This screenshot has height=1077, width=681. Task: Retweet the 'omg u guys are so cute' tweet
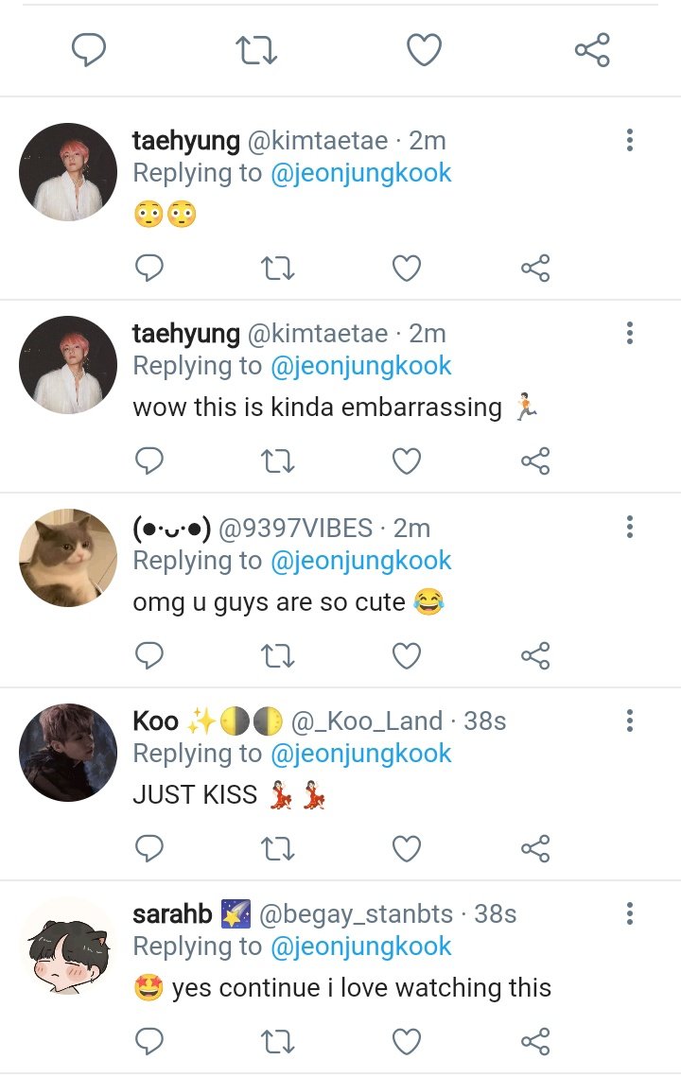(278, 655)
